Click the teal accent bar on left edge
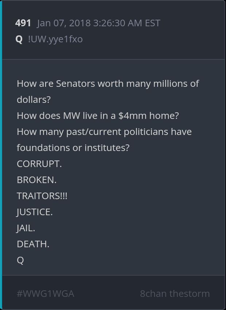The height and width of the screenshot is (310, 226). tap(1, 155)
